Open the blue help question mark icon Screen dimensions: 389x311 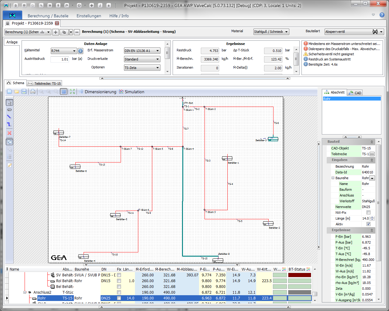point(382,15)
